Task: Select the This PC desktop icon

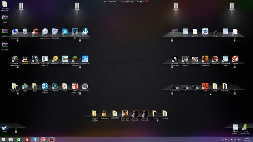Action: 15,32
